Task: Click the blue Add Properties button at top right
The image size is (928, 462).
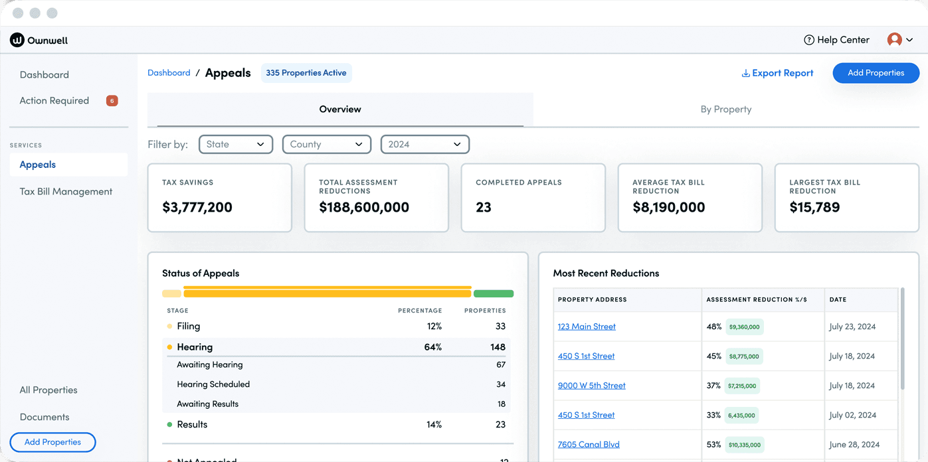Action: [x=876, y=73]
